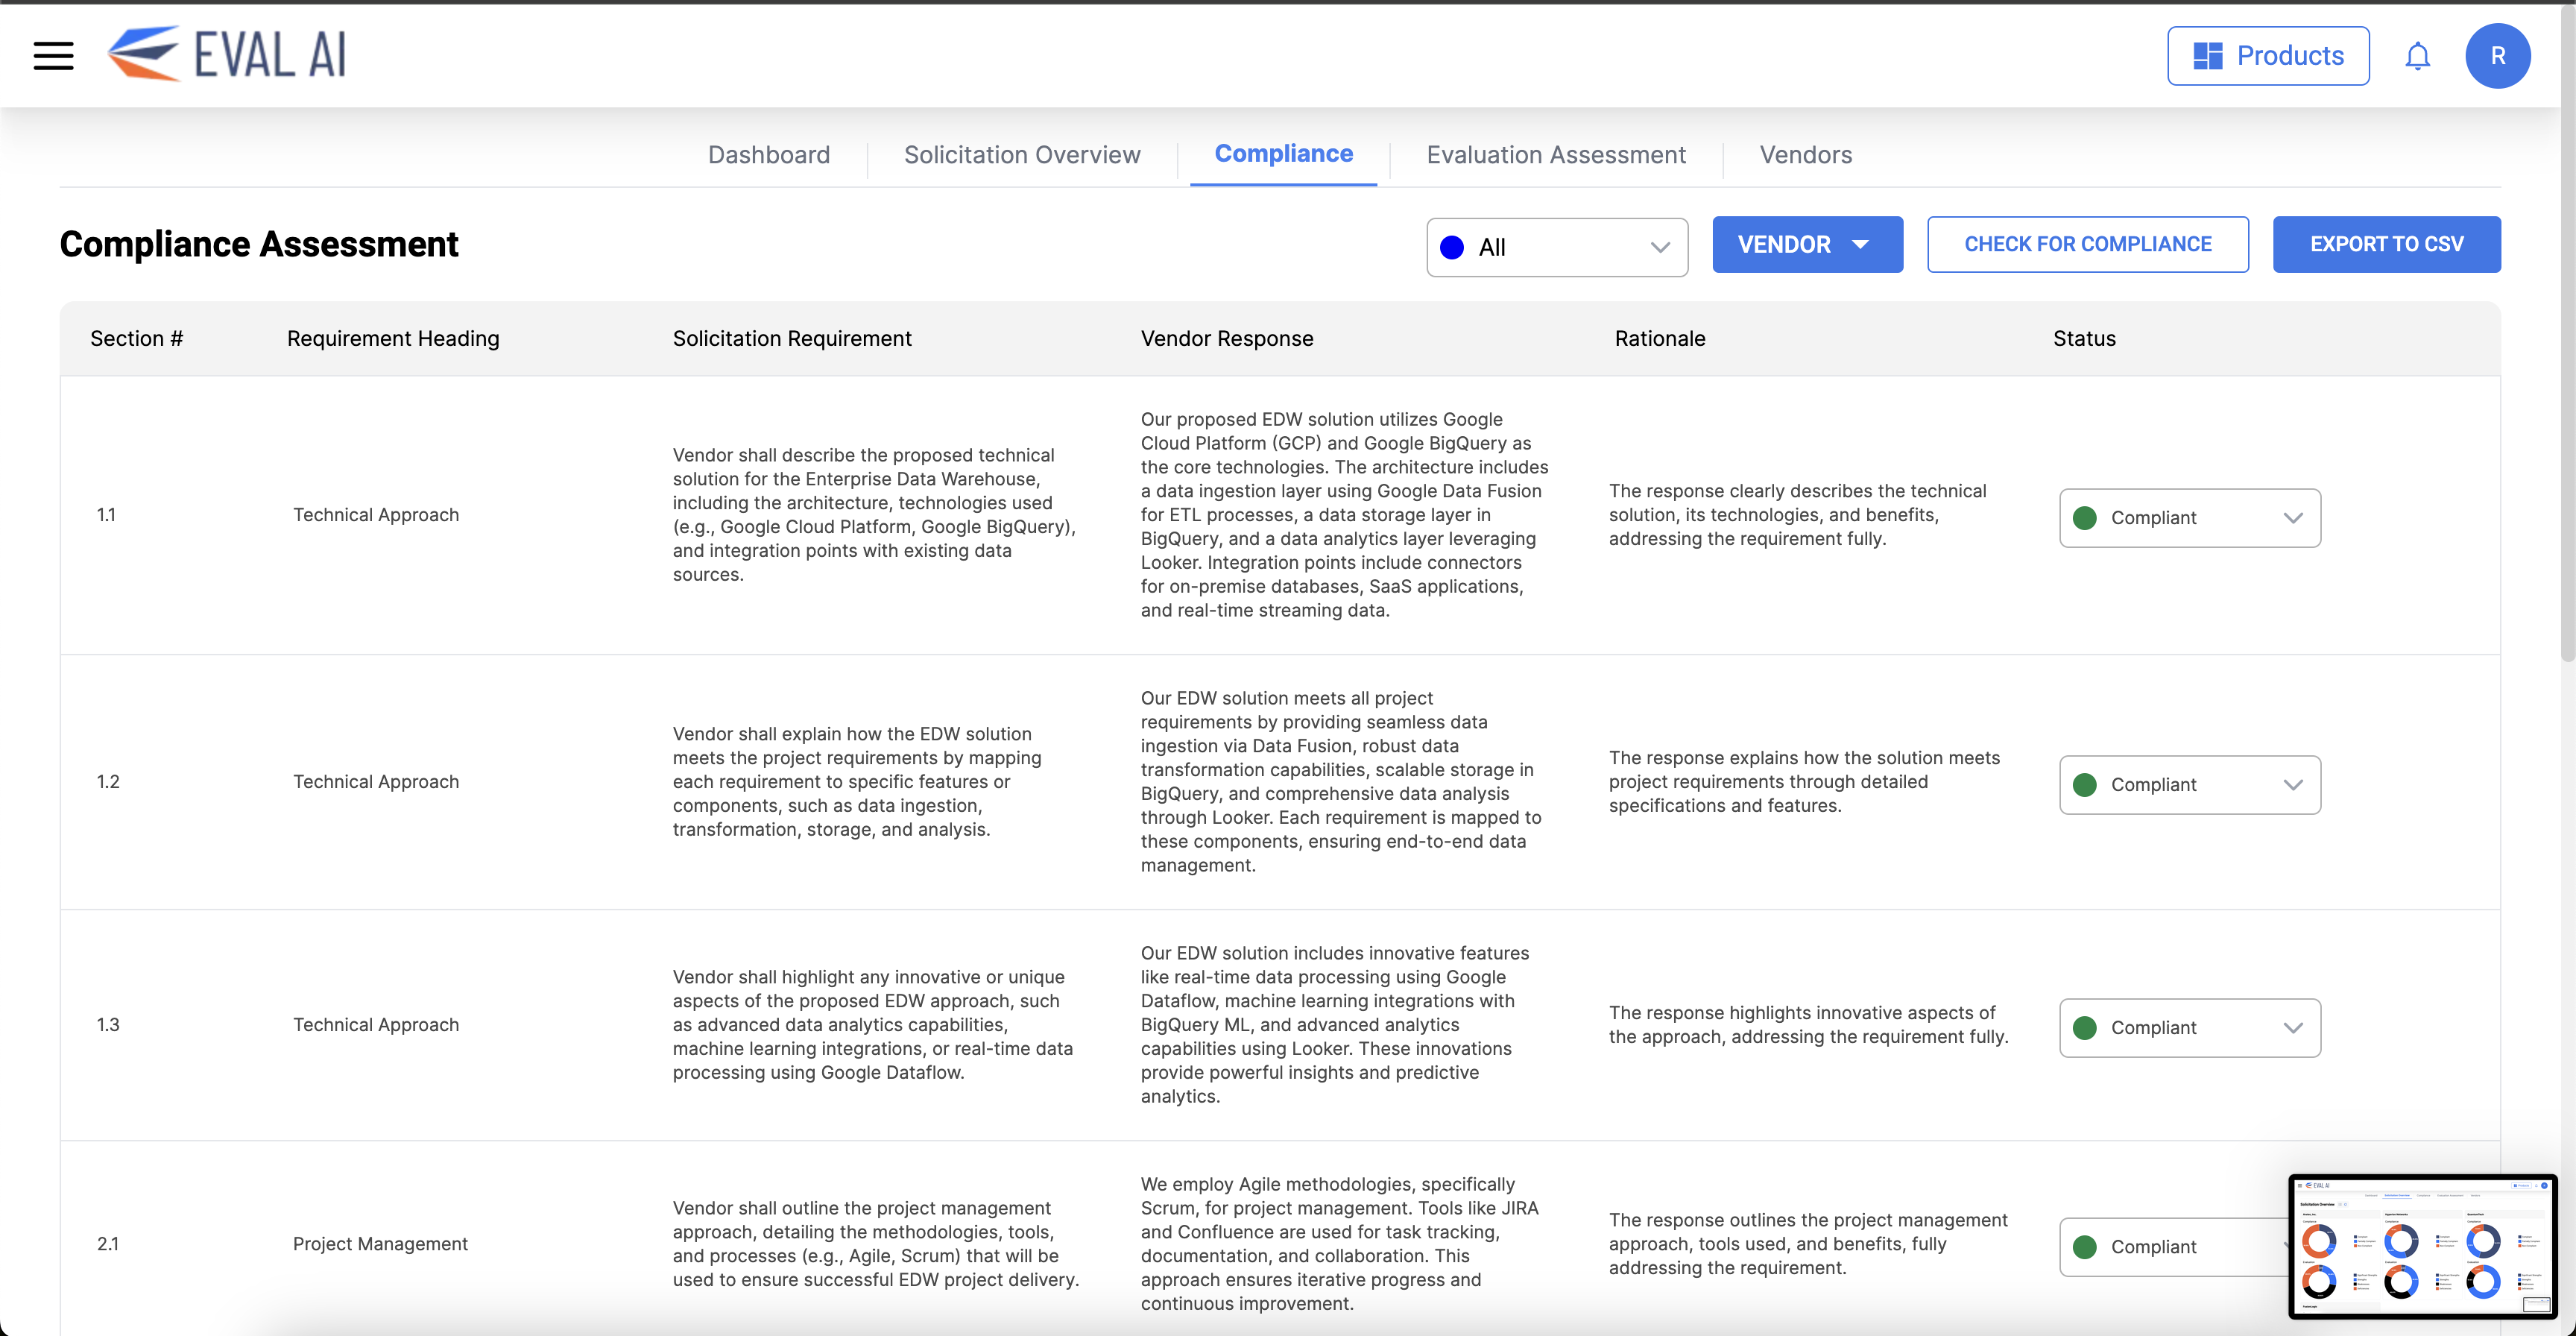Click the Rationale column header
The width and height of the screenshot is (2576, 1336).
pyautogui.click(x=1660, y=339)
